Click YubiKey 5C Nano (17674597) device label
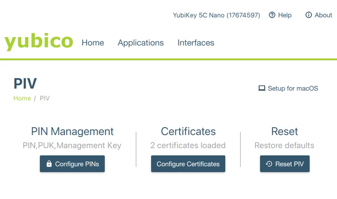 click(216, 15)
